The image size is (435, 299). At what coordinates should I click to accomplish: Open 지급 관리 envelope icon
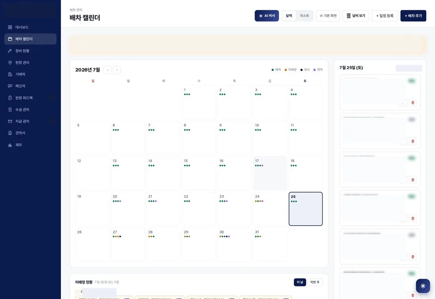pos(10,121)
